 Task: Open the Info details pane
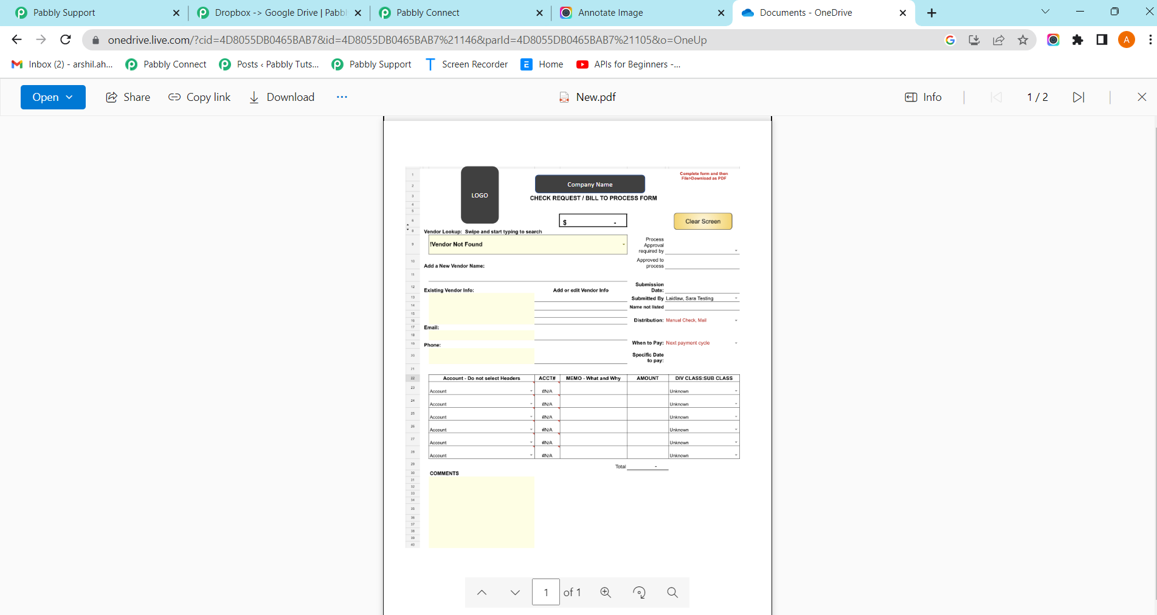[x=923, y=97]
